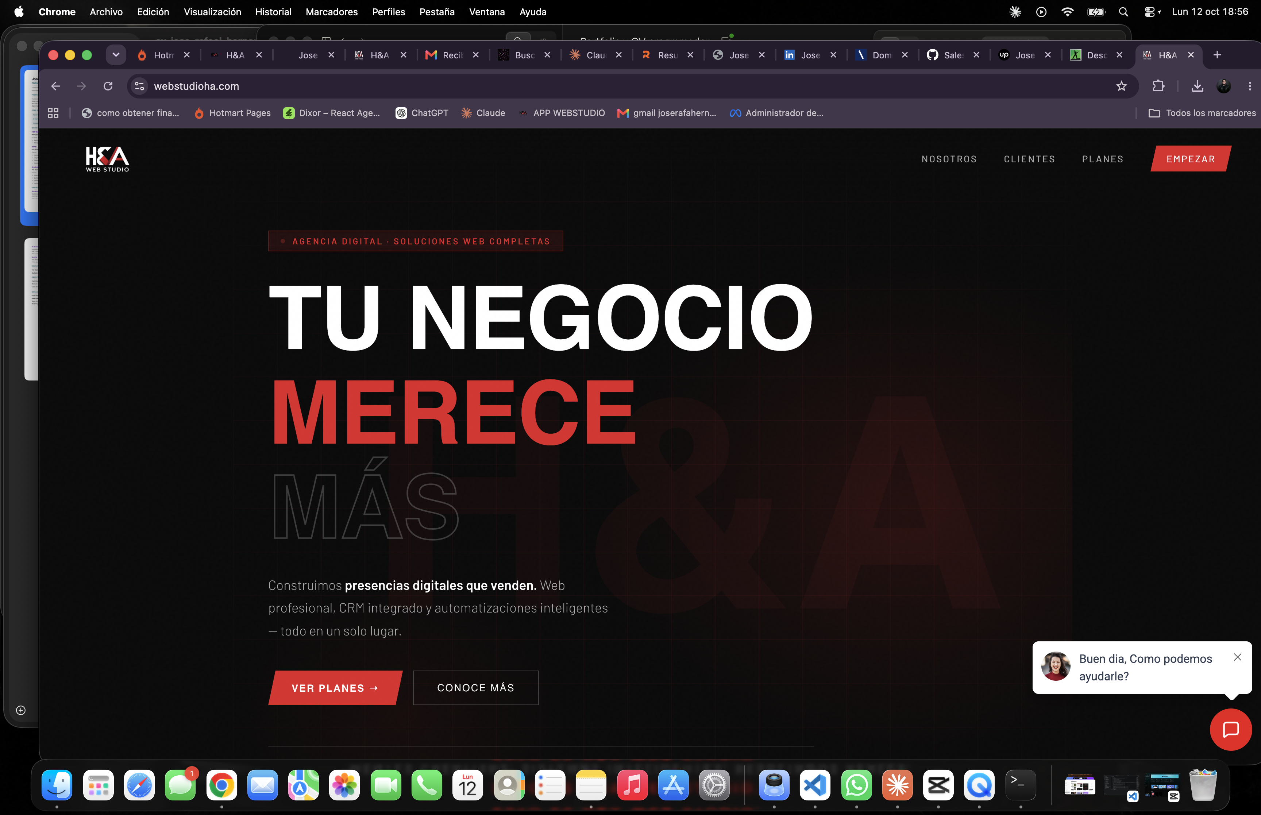Viewport: 1261px width, 815px height.
Task: Open the Chrome extensions puzzle icon
Action: [1158, 86]
